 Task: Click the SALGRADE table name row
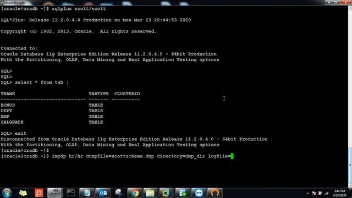coord(12,122)
